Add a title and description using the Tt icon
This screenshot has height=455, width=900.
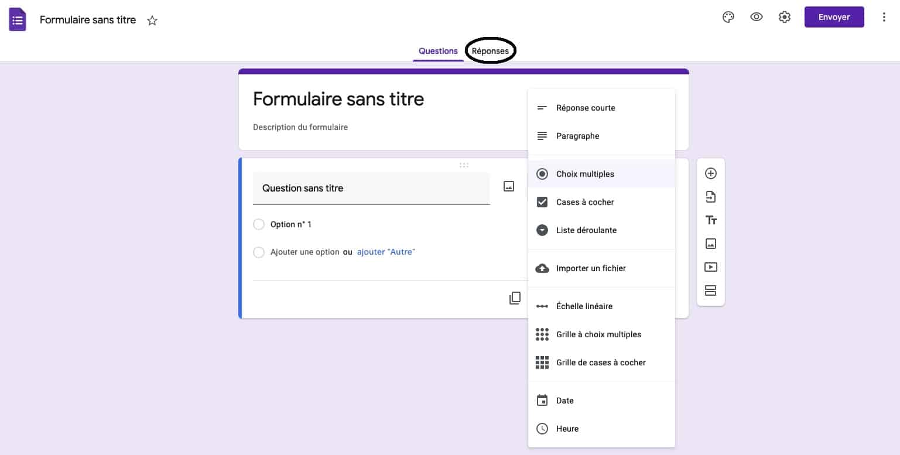tap(710, 220)
